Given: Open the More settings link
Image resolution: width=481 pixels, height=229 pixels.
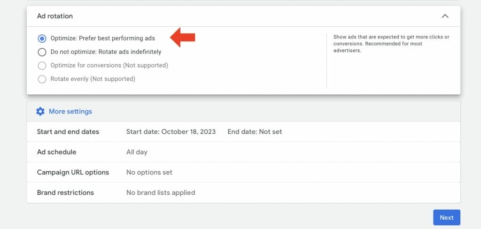Looking at the screenshot, I should click(70, 111).
